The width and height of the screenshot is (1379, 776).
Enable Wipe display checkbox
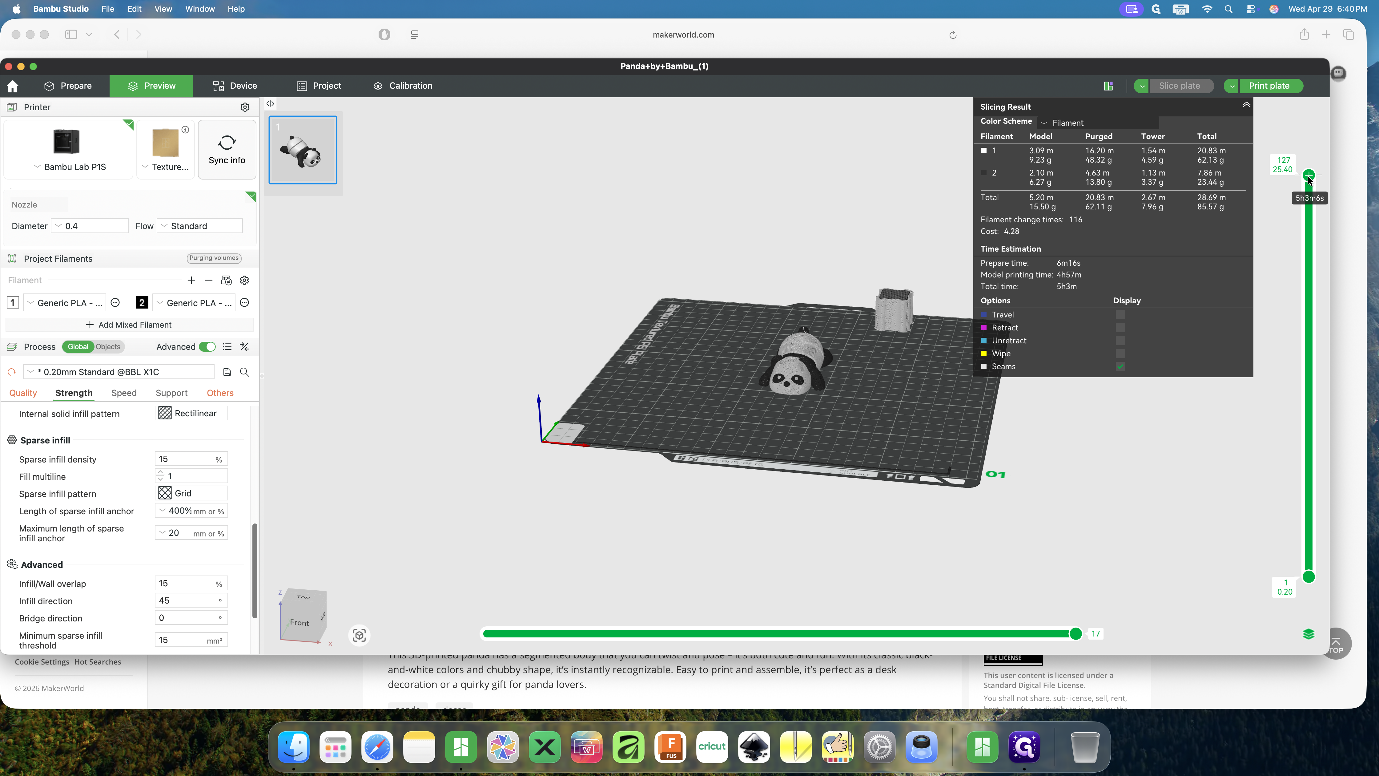coord(1120,354)
